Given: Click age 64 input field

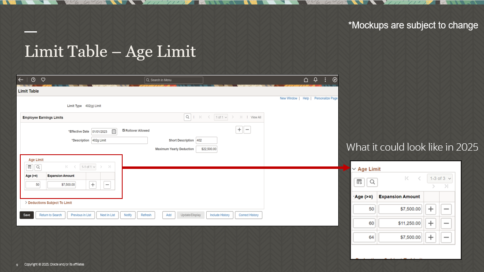Looking at the screenshot, I should pyautogui.click(x=364, y=237).
